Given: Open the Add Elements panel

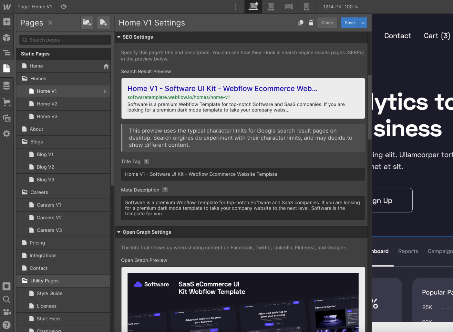Looking at the screenshot, I should (6, 22).
